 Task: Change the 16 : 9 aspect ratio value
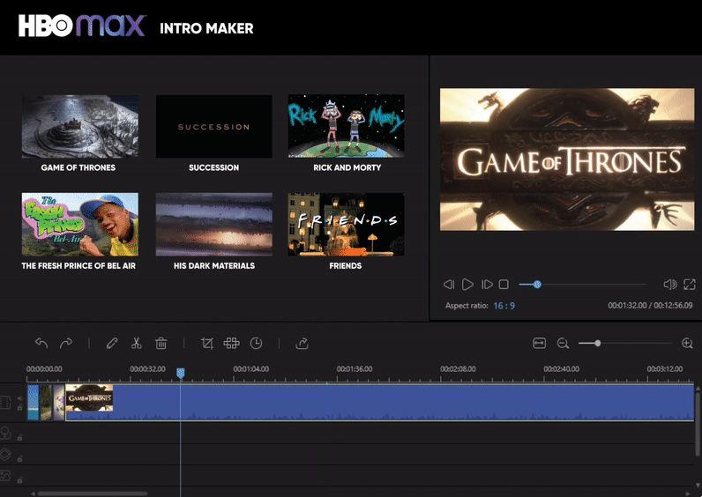[504, 306]
